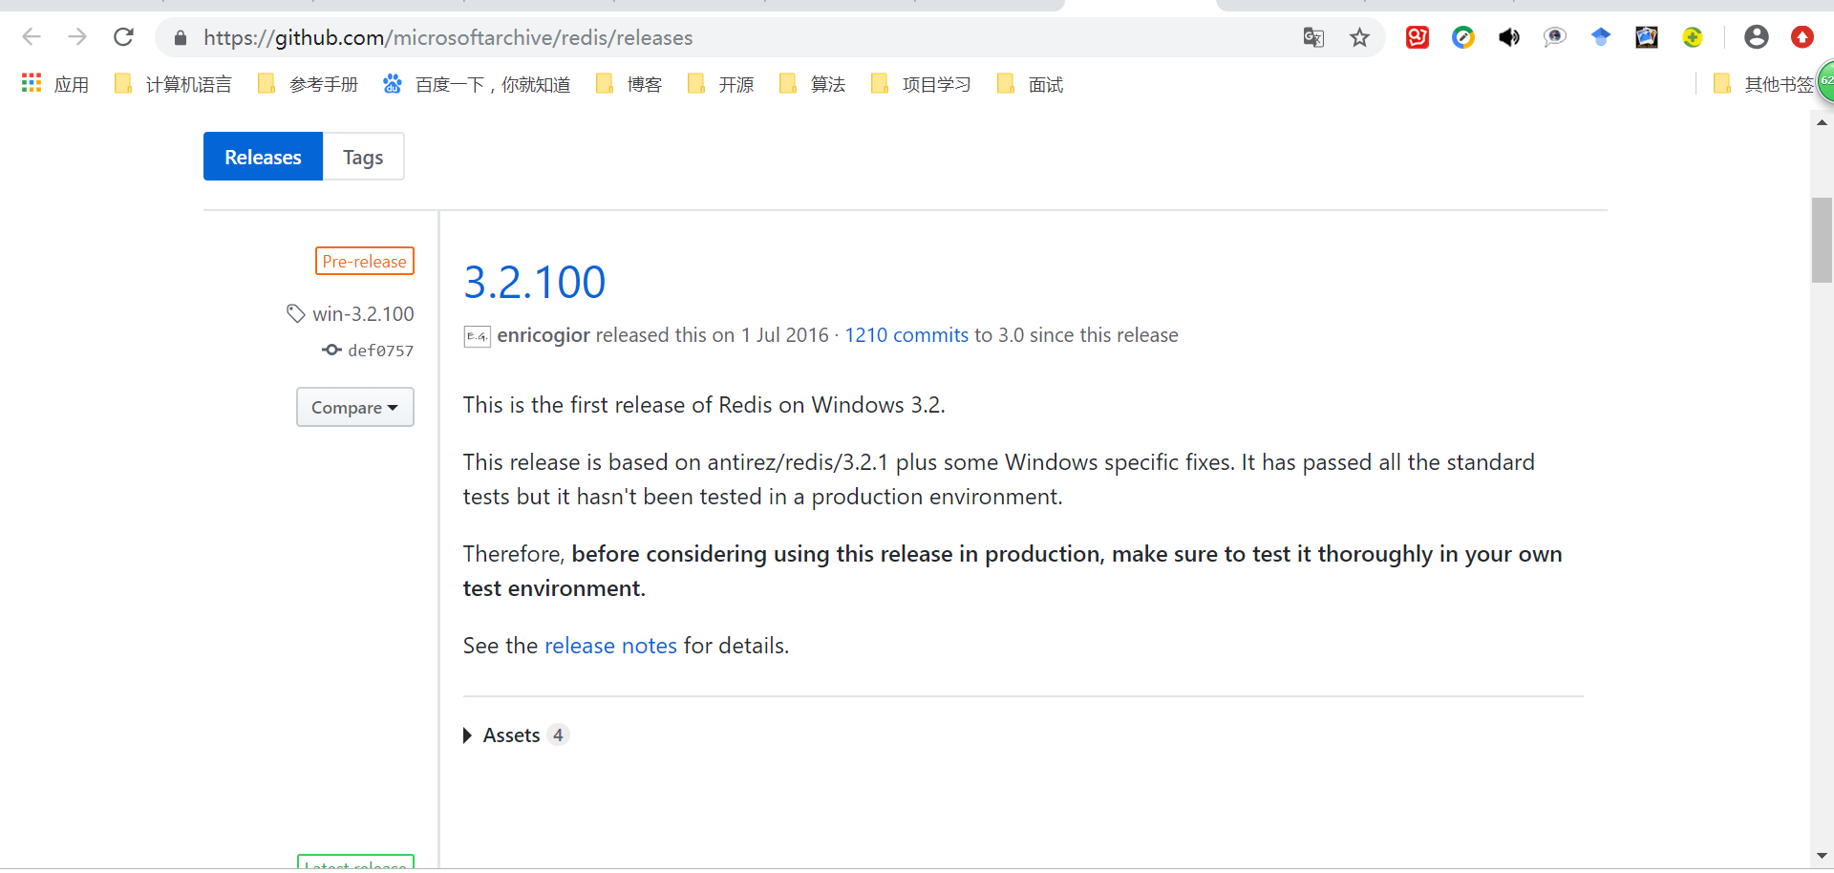Go back to the previous page

[x=32, y=37]
